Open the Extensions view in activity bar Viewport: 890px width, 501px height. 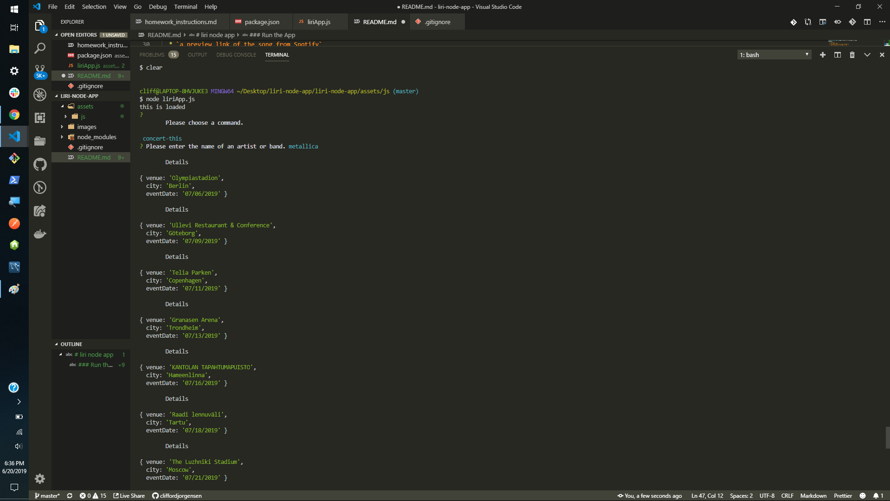[40, 118]
